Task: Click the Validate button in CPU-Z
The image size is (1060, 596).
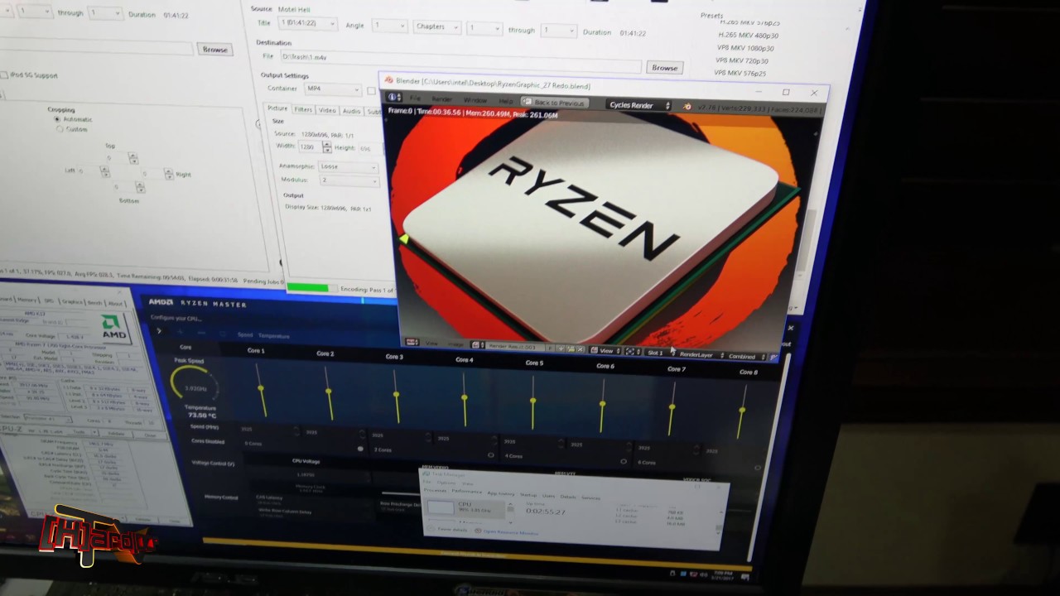Action: click(118, 434)
